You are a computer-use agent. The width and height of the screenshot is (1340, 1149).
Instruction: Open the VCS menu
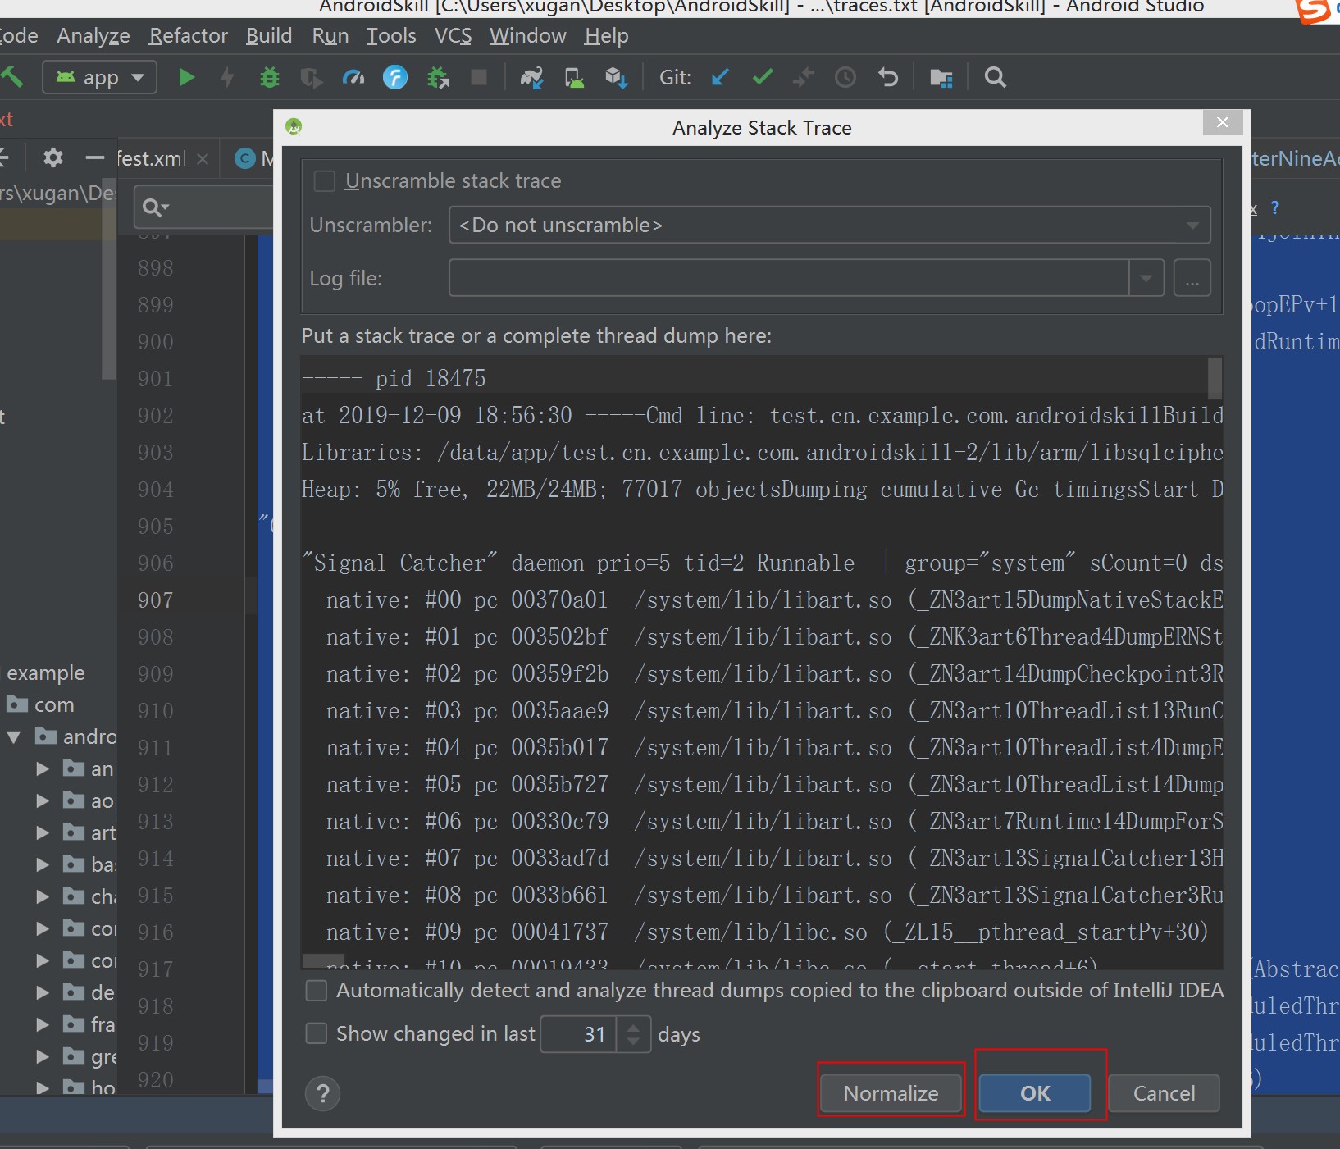pos(454,36)
